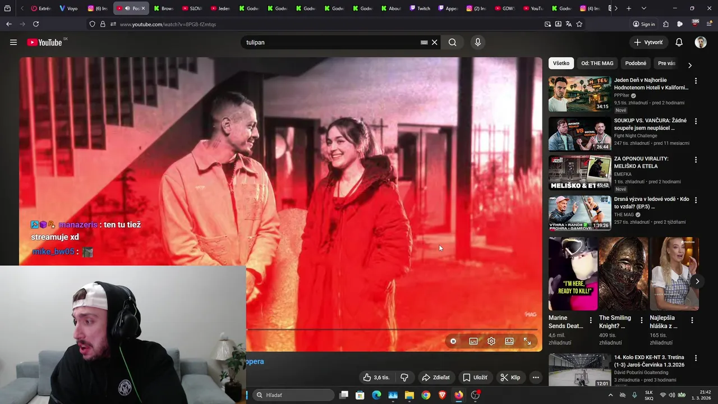The height and width of the screenshot is (404, 718).
Task: Mute the playing YouTube tab
Action: coord(127,8)
